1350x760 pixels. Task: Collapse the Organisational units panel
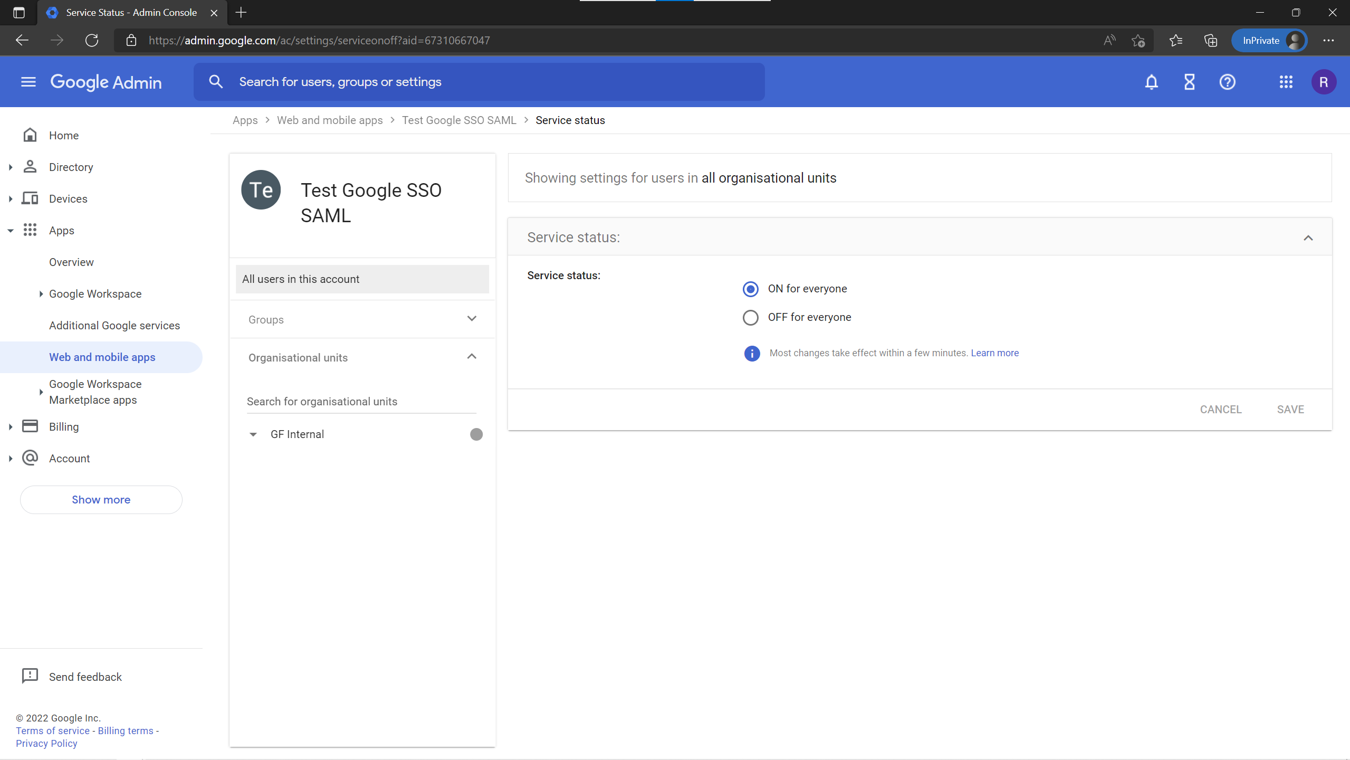pos(472,357)
